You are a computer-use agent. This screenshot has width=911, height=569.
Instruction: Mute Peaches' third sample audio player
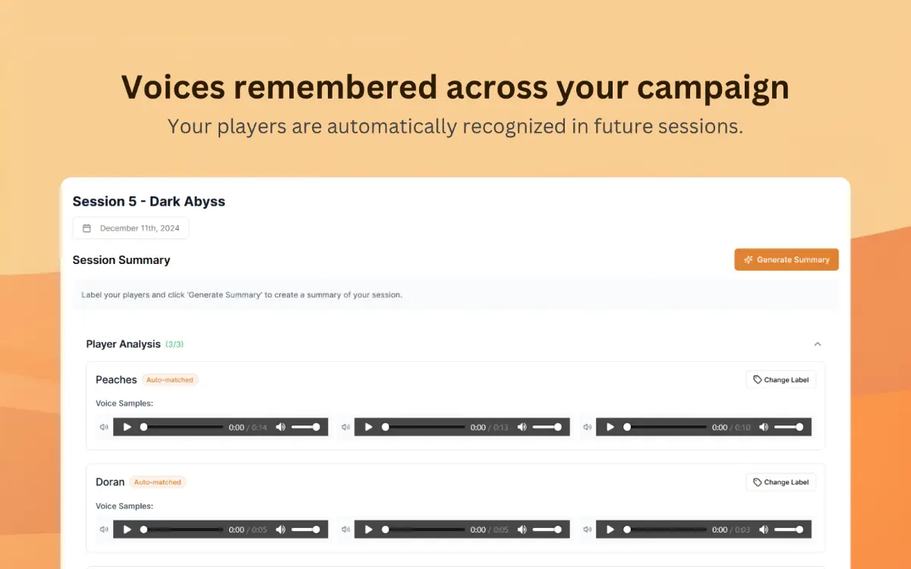point(764,427)
